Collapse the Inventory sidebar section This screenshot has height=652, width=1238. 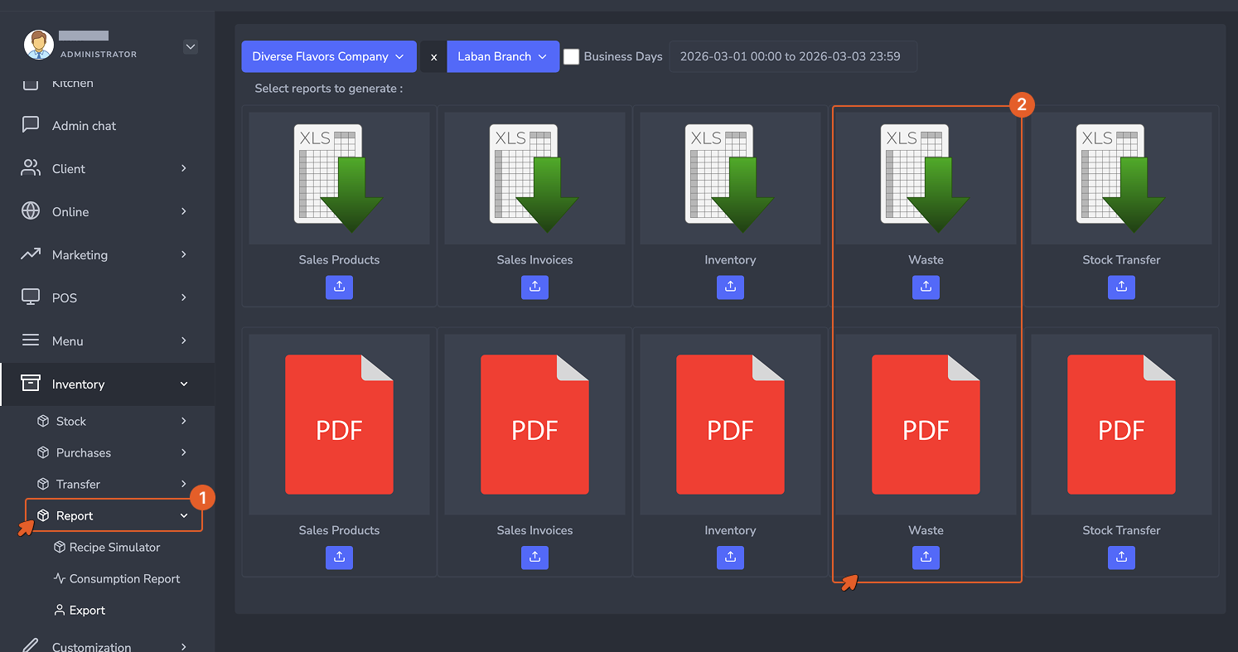pos(107,384)
